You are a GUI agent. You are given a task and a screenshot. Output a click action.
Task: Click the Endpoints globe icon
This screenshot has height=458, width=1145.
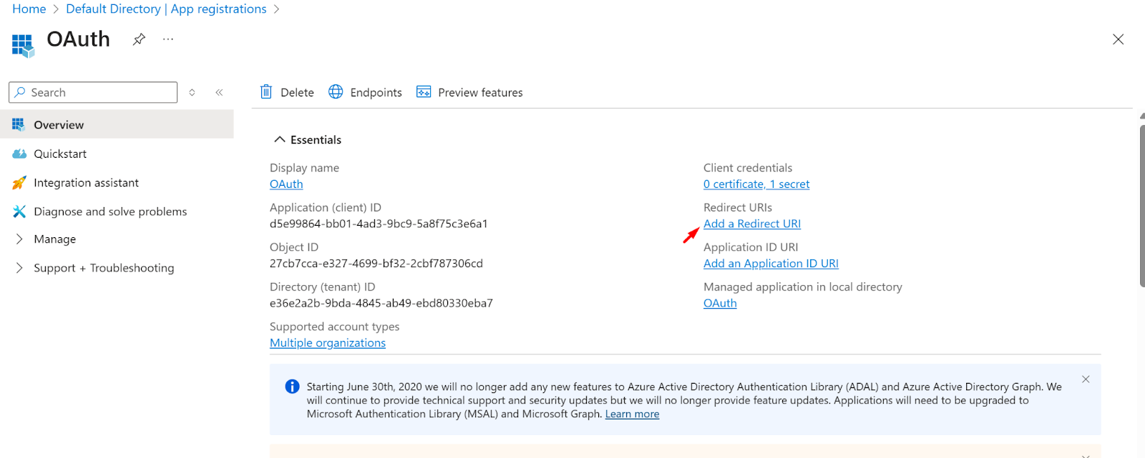point(336,91)
